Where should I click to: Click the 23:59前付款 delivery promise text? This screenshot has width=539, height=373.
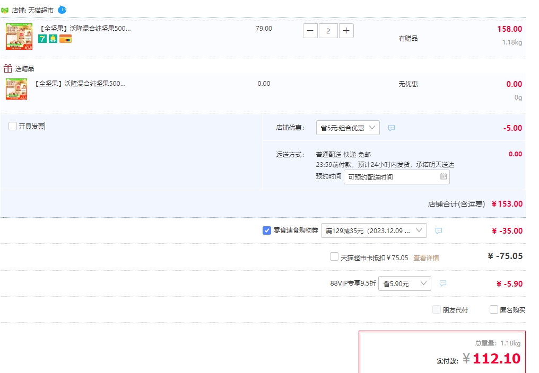point(385,165)
